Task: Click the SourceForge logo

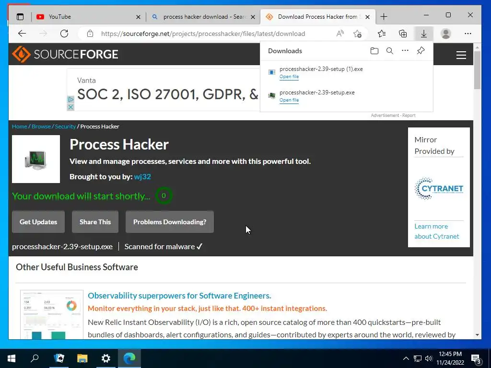Action: pyautogui.click(x=65, y=55)
